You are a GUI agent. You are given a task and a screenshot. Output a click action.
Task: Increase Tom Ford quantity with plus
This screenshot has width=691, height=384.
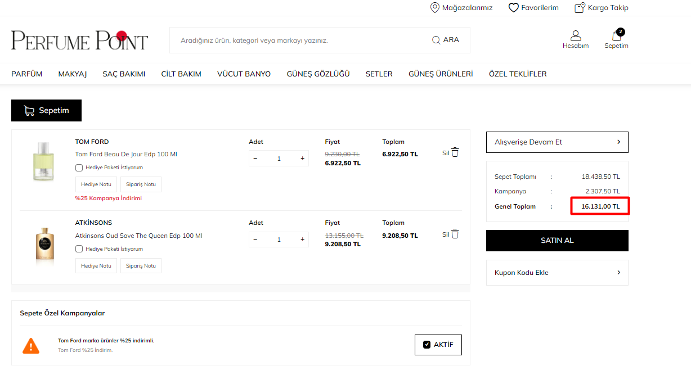pos(302,159)
